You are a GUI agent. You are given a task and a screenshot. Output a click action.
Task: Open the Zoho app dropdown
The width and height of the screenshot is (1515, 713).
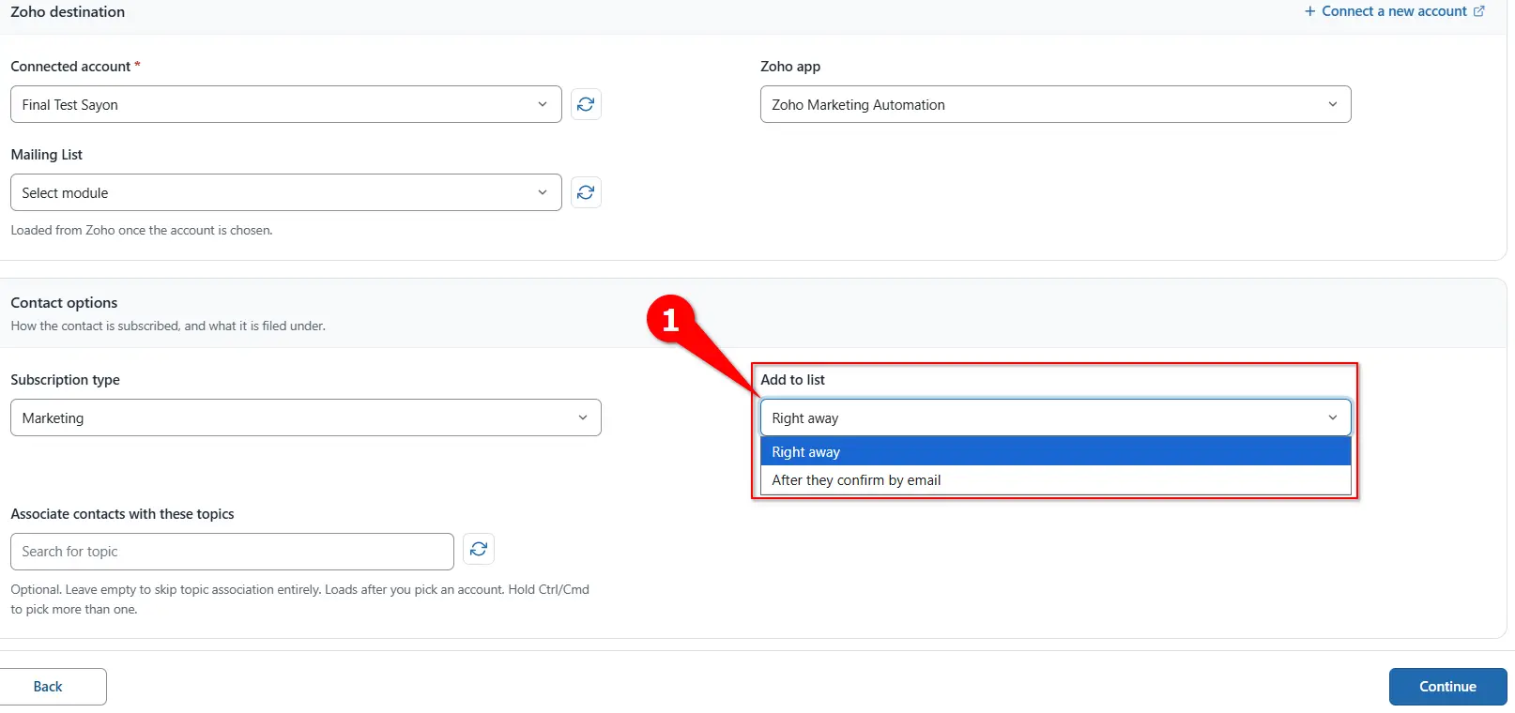(1055, 104)
